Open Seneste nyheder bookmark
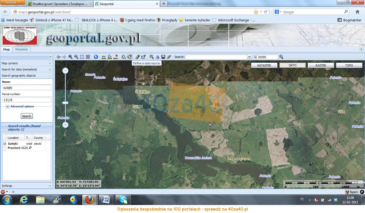Image resolution: width=365 pixels, height=213 pixels. [195, 20]
